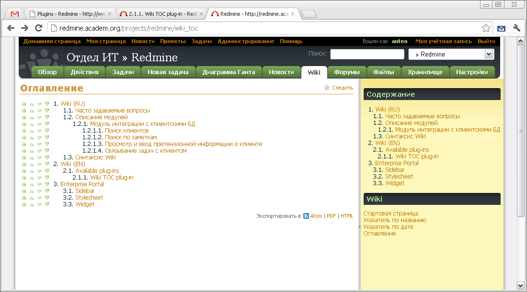Screen dimensions: 527x292
Task: Move 'Поиск клиентов' row to top
Action: point(24,131)
